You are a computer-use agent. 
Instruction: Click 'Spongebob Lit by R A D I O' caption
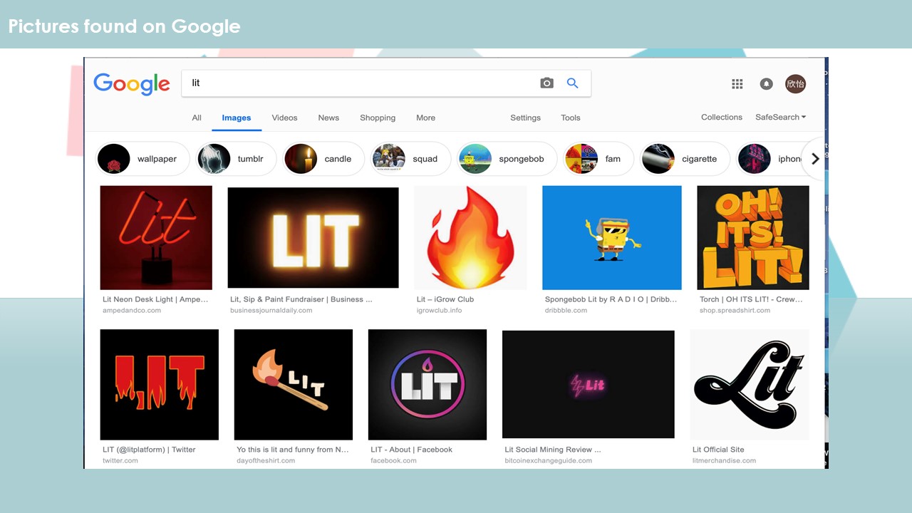pyautogui.click(x=611, y=299)
